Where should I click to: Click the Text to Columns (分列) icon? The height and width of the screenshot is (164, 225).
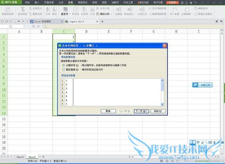(92, 10)
